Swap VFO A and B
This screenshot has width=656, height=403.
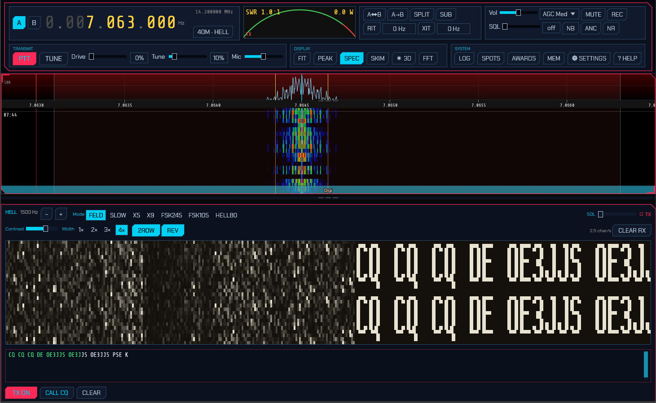coord(374,14)
